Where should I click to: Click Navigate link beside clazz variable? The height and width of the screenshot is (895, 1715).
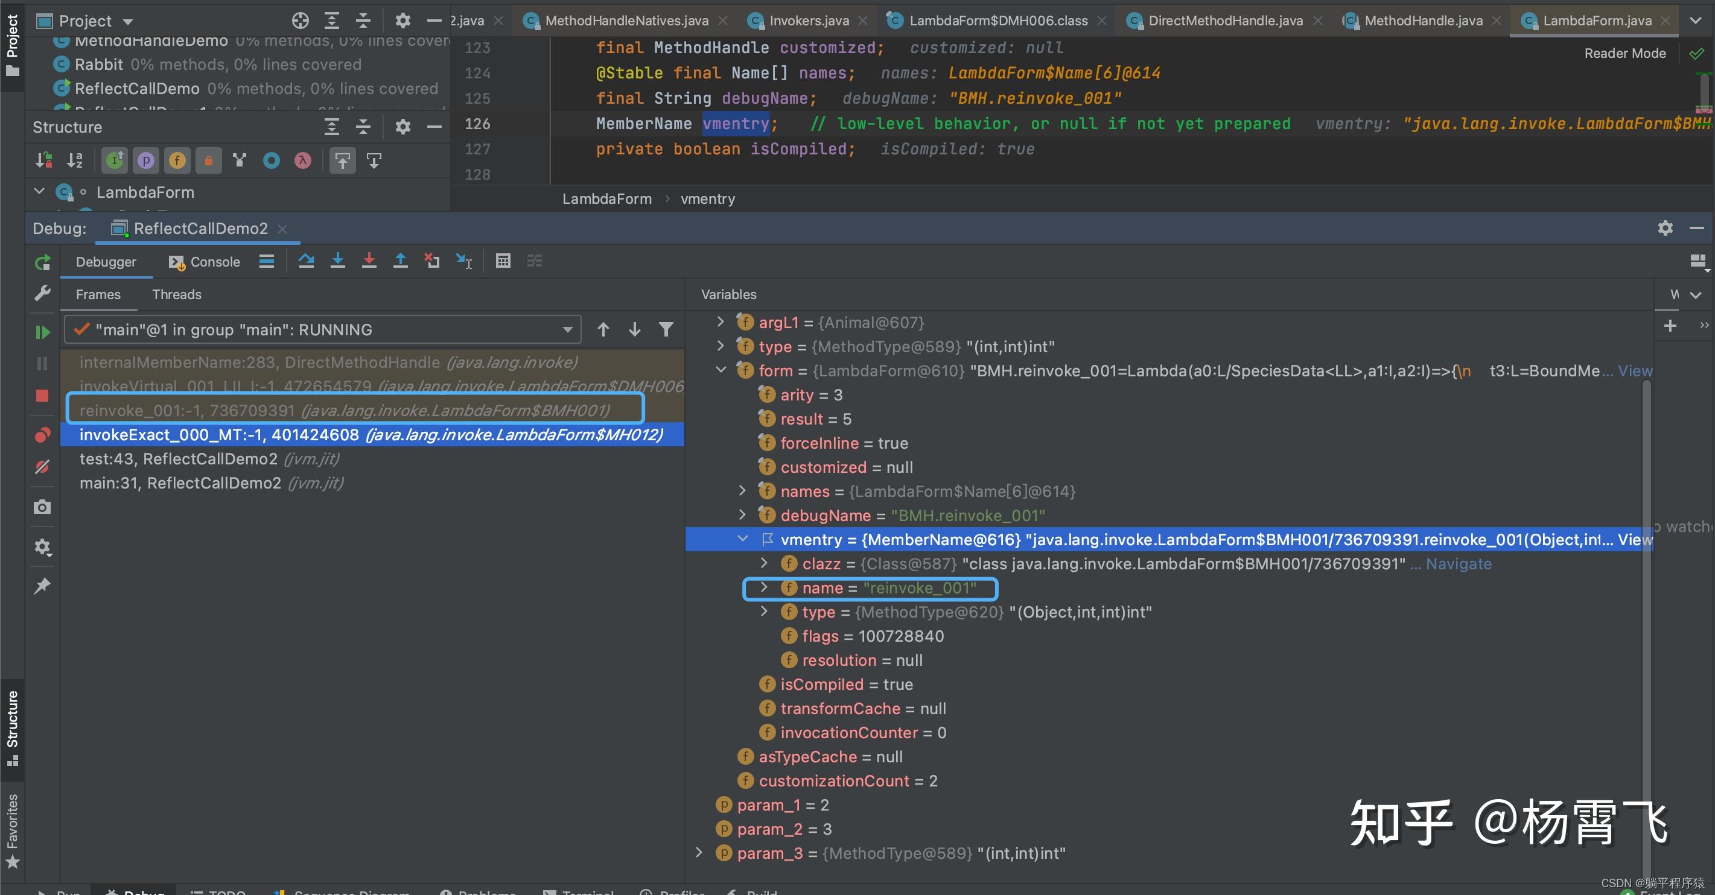1458,564
